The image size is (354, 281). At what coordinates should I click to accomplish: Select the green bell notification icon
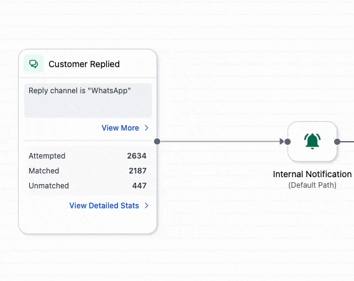point(312,141)
